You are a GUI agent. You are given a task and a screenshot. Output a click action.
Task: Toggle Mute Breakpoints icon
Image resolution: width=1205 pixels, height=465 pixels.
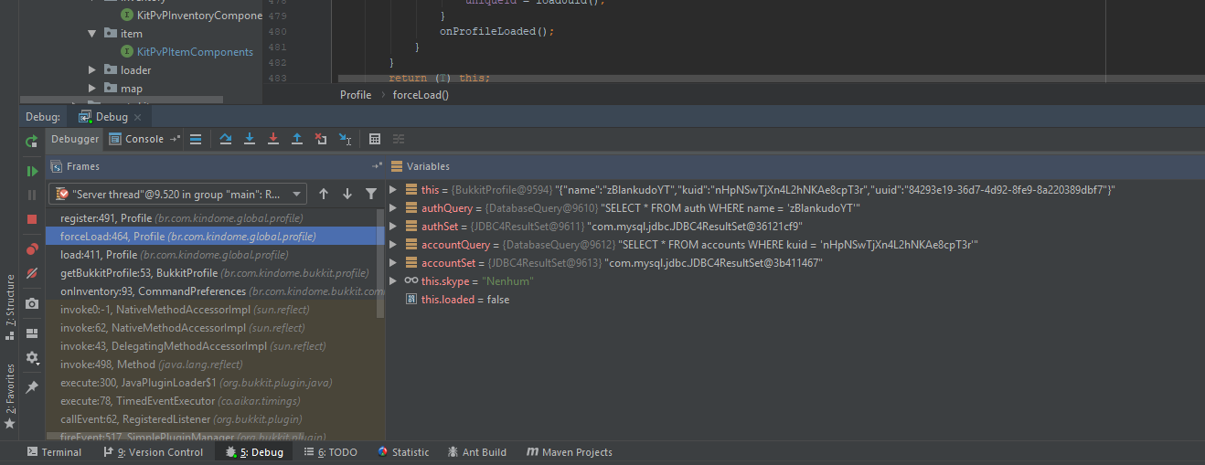click(x=32, y=272)
